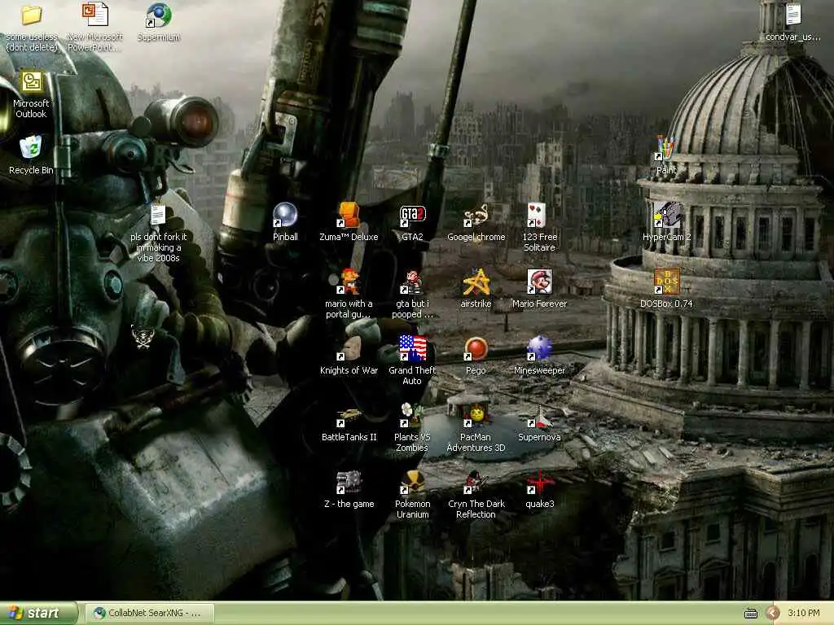The width and height of the screenshot is (834, 625).
Task: Select the 'mario with a portal gu...' icon
Action: coord(349,282)
